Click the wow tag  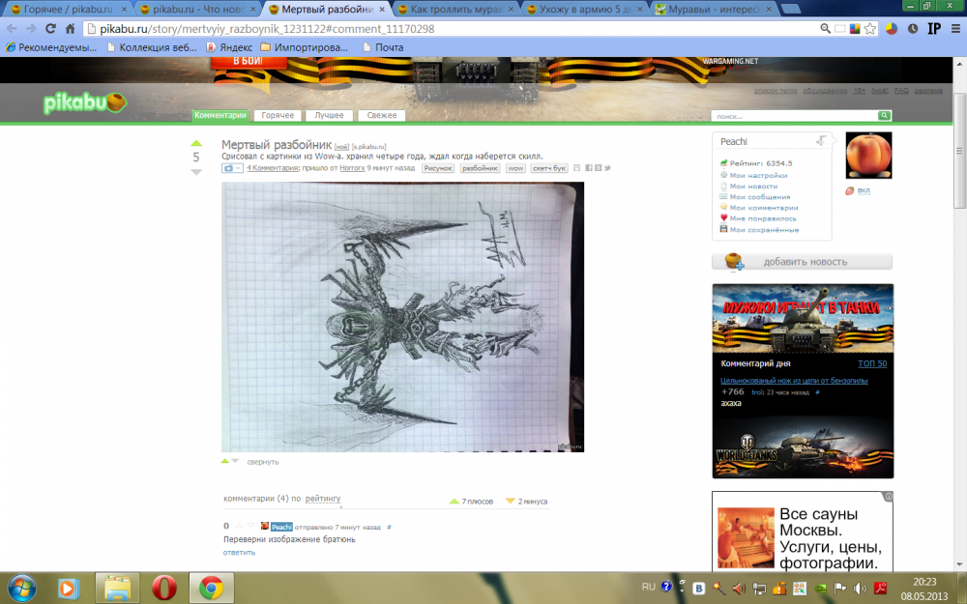(515, 167)
